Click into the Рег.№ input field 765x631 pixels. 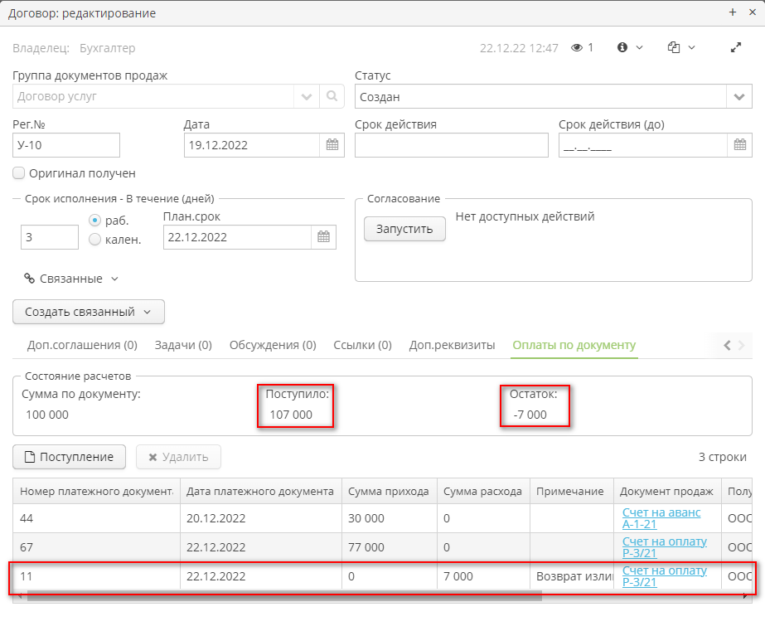coord(67,145)
